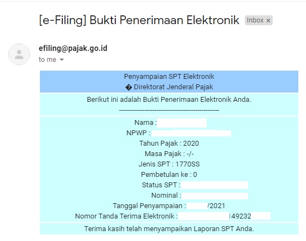Viewport: 306px width, 241px height.
Task: Select the 'Direktorat Jenderal Pajak' text
Action: [173, 87]
